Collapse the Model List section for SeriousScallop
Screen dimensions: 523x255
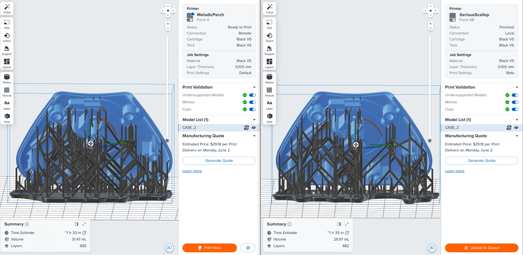click(517, 120)
